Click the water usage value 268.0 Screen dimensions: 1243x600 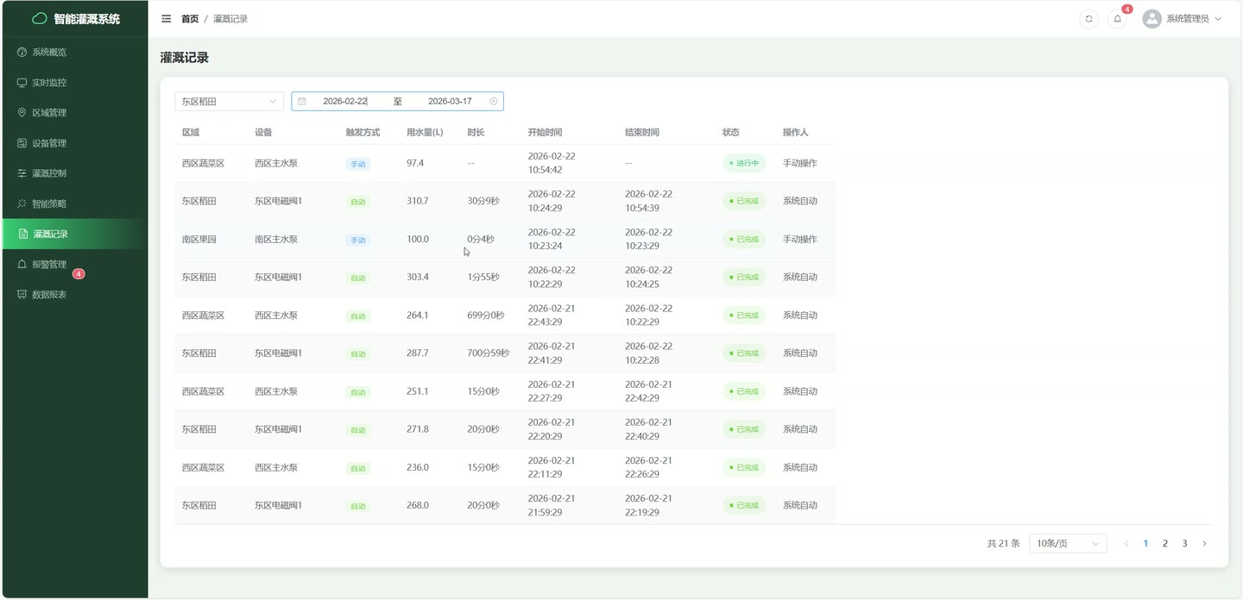[418, 505]
